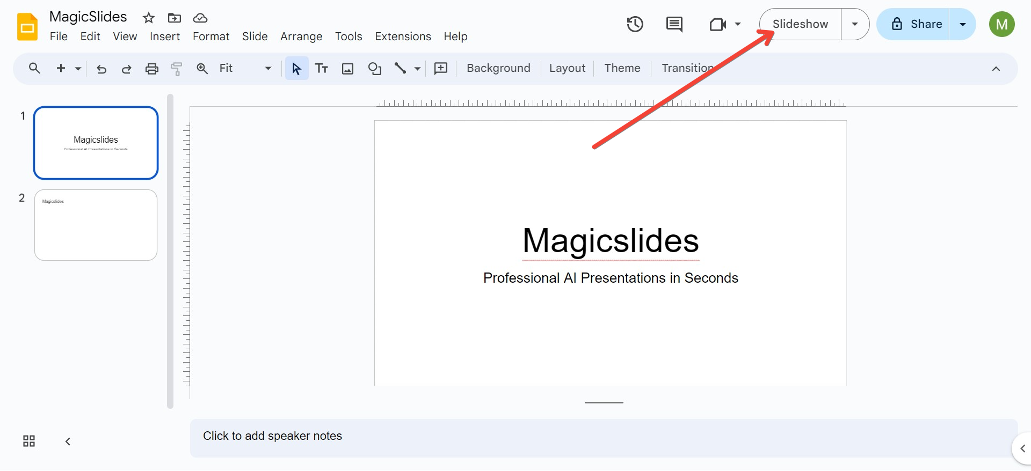
Task: Open the comments panel icon
Action: (x=674, y=24)
